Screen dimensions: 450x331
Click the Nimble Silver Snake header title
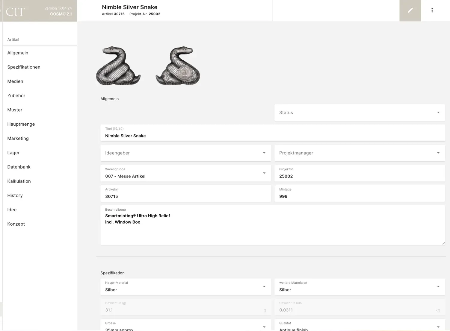[x=129, y=7]
